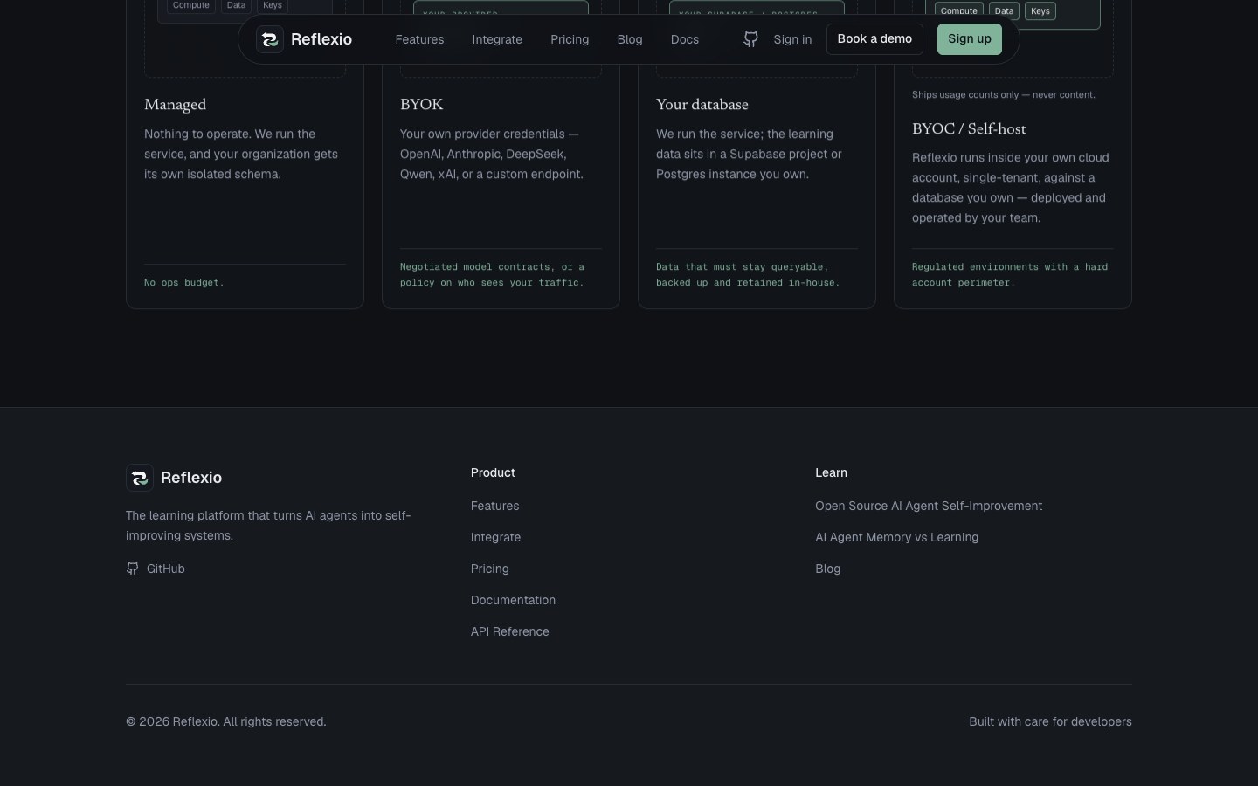Click the 'No ops budget.' note
This screenshot has width=1258, height=786.
(x=184, y=283)
